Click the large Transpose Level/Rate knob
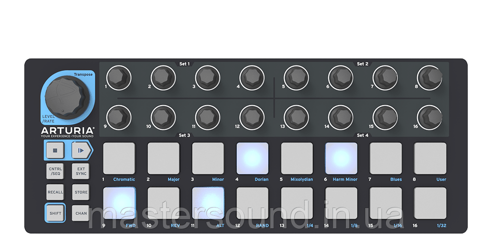 click(x=67, y=97)
